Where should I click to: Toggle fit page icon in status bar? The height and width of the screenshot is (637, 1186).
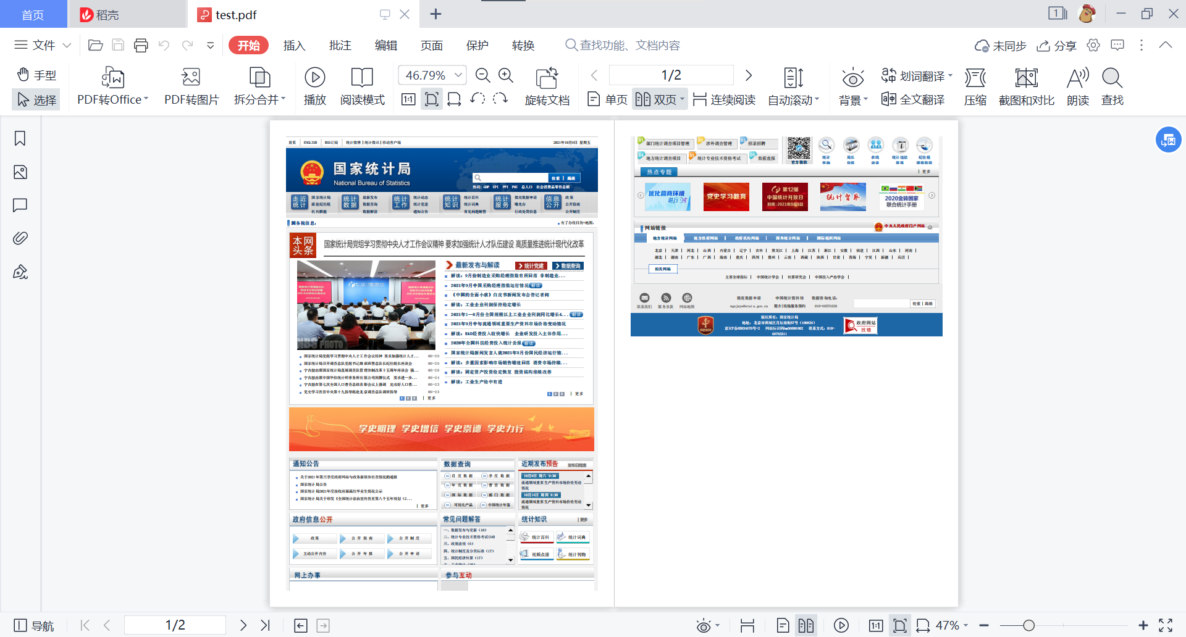point(900,625)
